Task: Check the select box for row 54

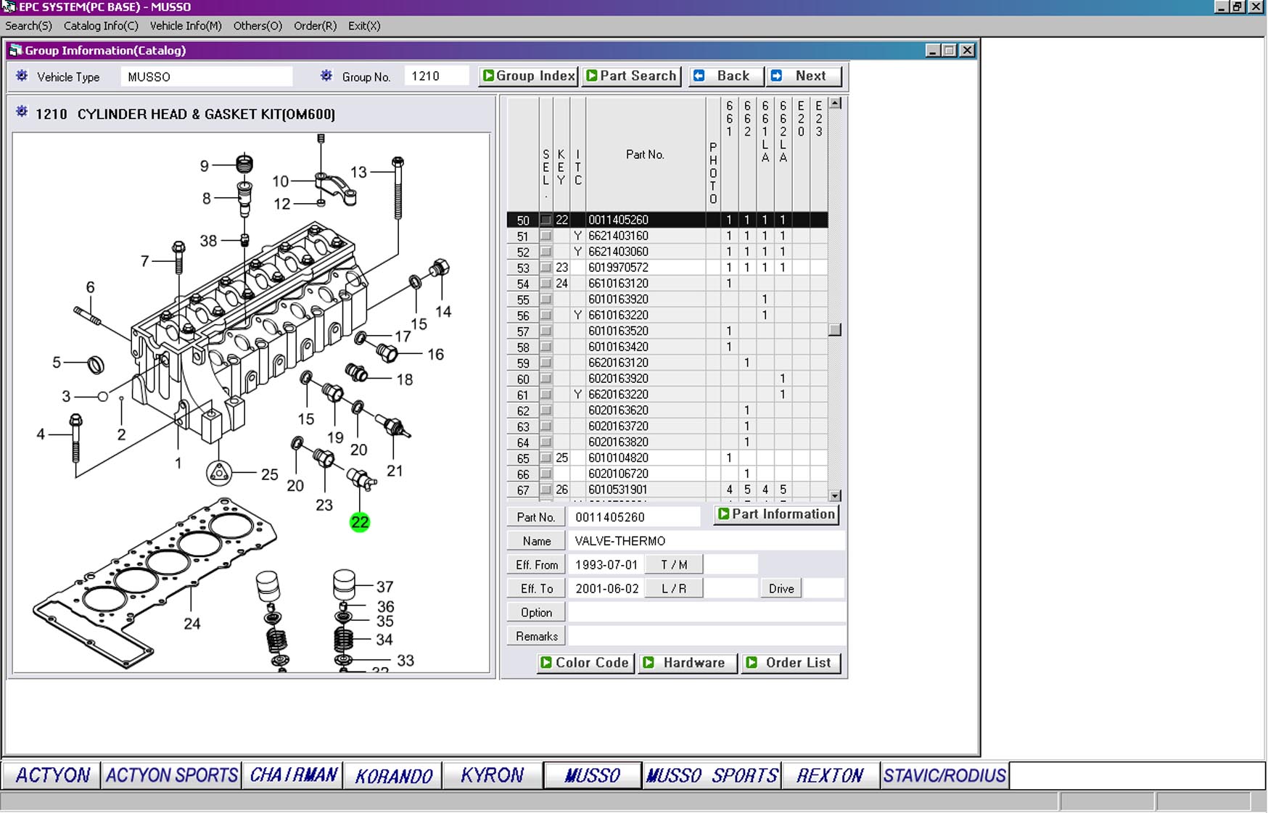Action: click(x=546, y=284)
